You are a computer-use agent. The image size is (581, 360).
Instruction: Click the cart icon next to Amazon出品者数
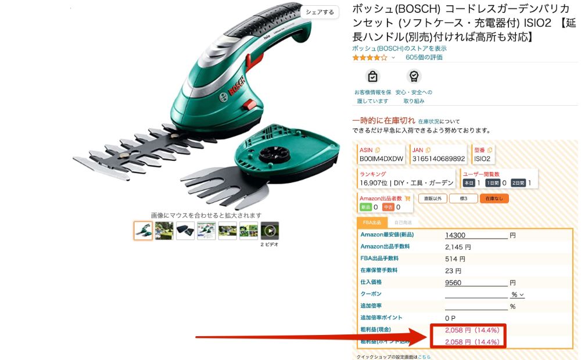tap(407, 199)
